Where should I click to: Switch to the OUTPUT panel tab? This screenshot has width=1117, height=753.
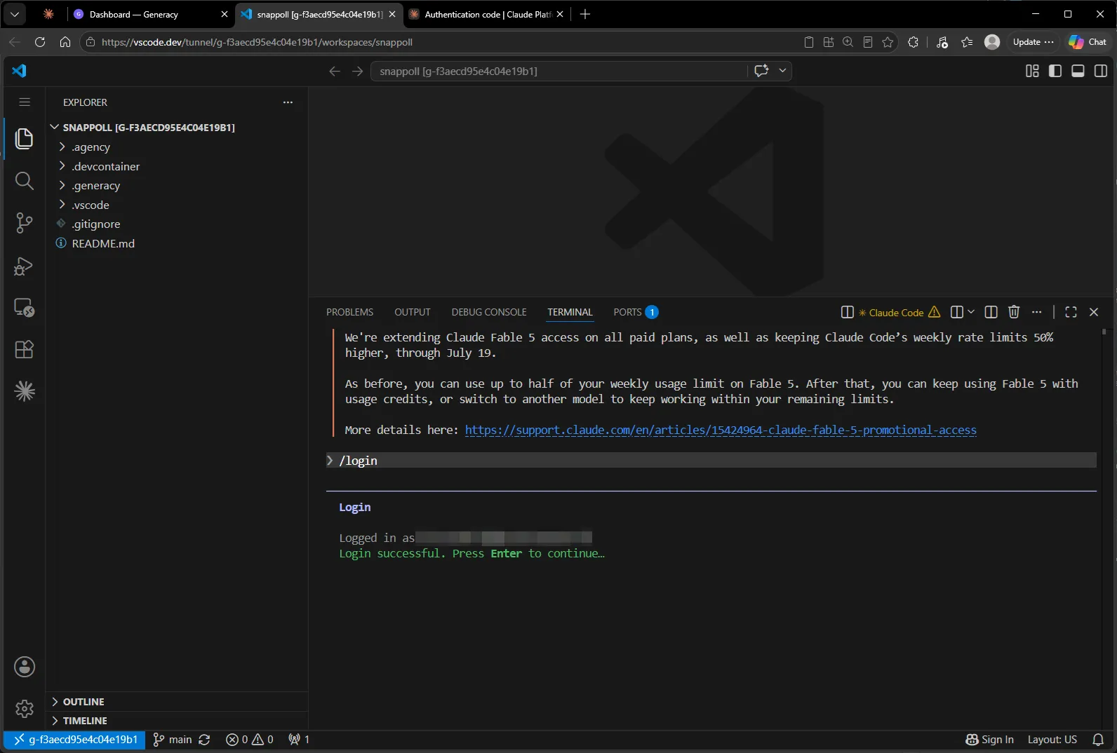pyautogui.click(x=412, y=312)
